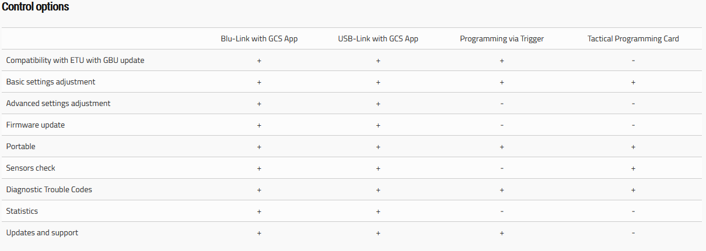Viewport: 706px width, 251px height.
Task: Select the "Basic settings adjustment" row label
Action: tap(51, 82)
